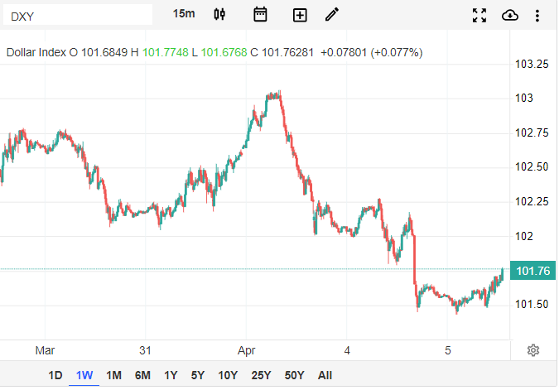Select the 1W time range
This screenshot has height=390, width=559.
(84, 375)
